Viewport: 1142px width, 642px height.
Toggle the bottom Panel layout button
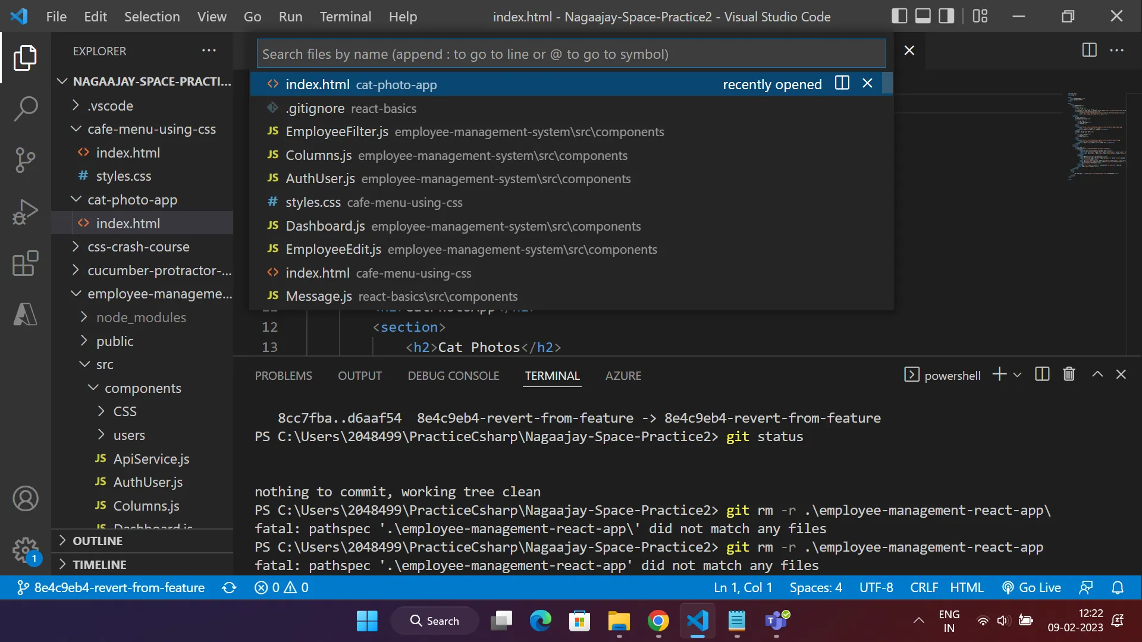(923, 16)
